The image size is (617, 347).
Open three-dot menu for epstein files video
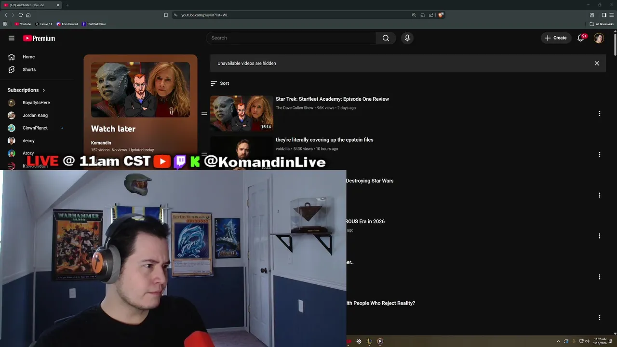pos(600,154)
